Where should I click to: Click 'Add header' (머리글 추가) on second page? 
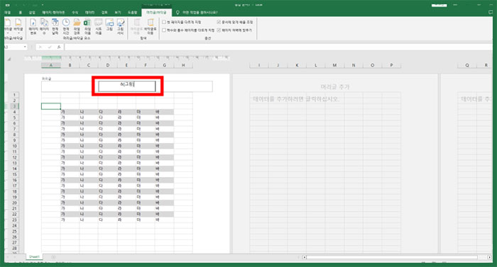335,86
